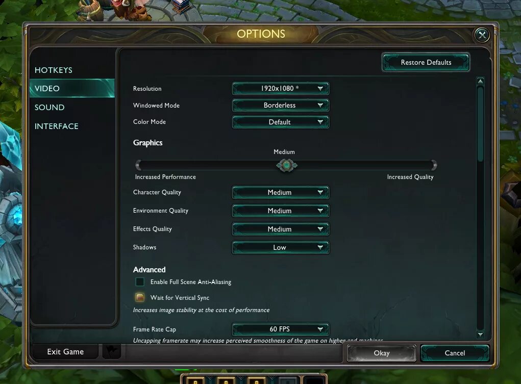Enable Full Scene Anti-Aliasing checkbox
The image size is (521, 384).
coord(140,281)
